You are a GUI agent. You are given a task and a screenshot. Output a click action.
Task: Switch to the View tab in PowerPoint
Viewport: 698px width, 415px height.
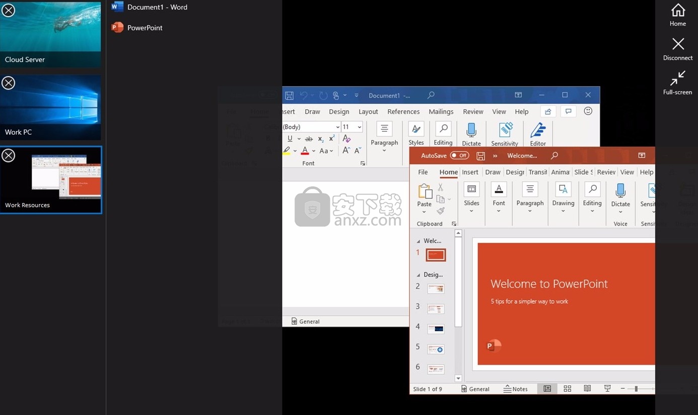coord(627,172)
